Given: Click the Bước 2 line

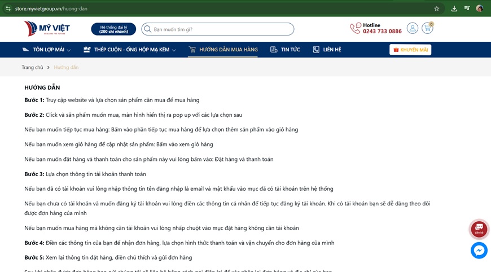Looking at the screenshot, I should pos(133,115).
